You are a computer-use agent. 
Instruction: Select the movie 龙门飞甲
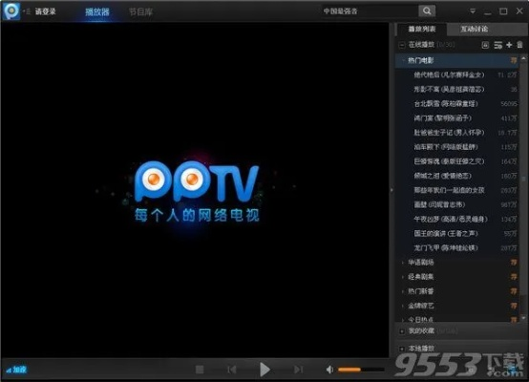(x=457, y=248)
